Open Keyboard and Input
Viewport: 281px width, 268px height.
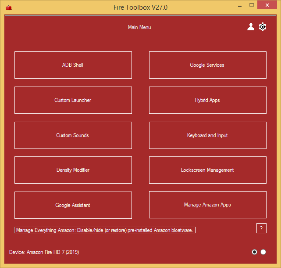[208, 135]
